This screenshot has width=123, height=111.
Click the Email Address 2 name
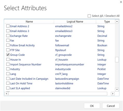click(20, 26)
